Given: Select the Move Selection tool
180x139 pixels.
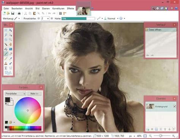Looking at the screenshot, I should 11,35.
